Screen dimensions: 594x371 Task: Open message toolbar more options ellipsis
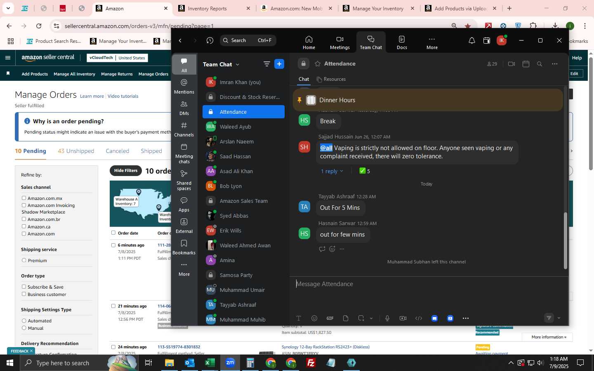(x=466, y=318)
